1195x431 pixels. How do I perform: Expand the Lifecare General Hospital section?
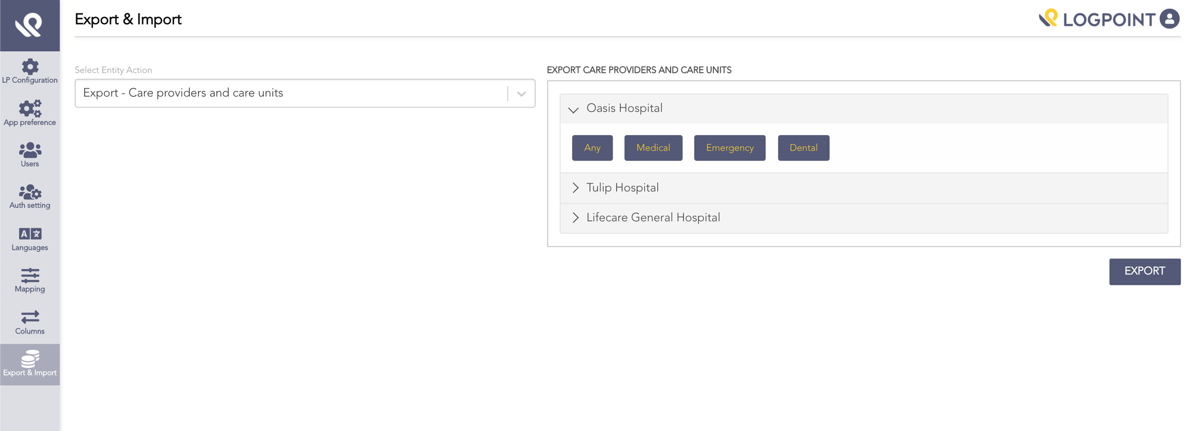(575, 218)
